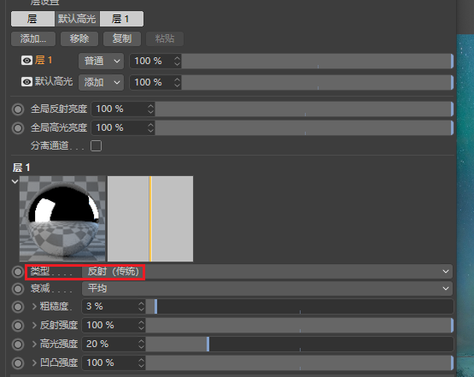Click keyframe circle next to 类型
Image resolution: width=474 pixels, height=377 pixels.
click(18, 272)
